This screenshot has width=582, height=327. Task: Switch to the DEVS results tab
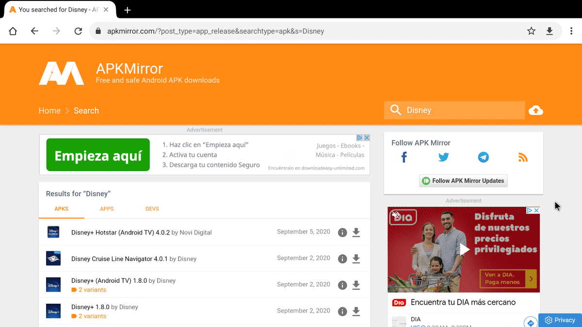pyautogui.click(x=152, y=209)
